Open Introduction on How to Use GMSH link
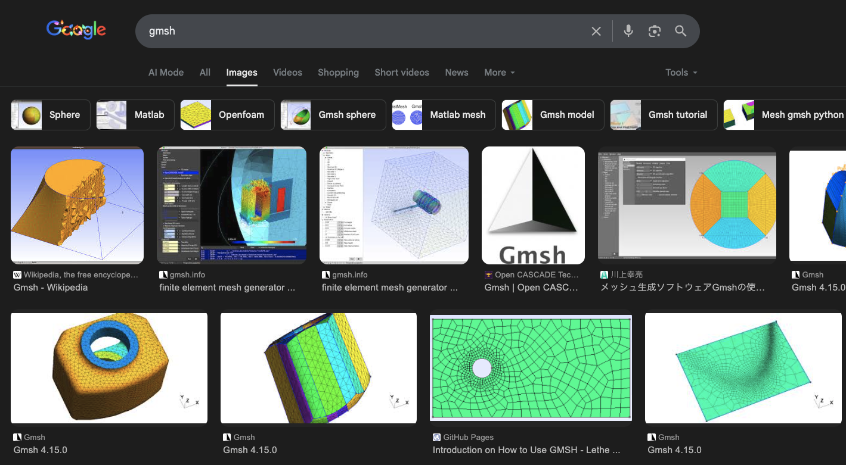The width and height of the screenshot is (846, 465). pos(526,450)
